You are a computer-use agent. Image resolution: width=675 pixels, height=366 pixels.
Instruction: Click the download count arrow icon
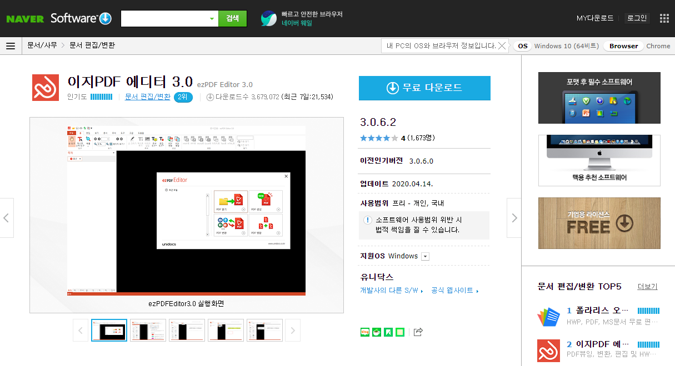[x=211, y=97]
